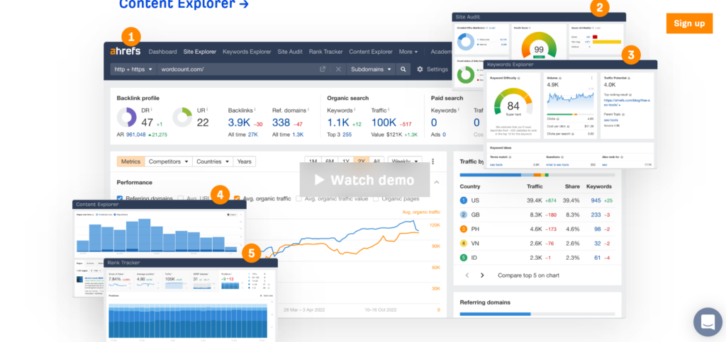Switch to Site Explorer tab
Screen dimensions: 726x342
199,52
